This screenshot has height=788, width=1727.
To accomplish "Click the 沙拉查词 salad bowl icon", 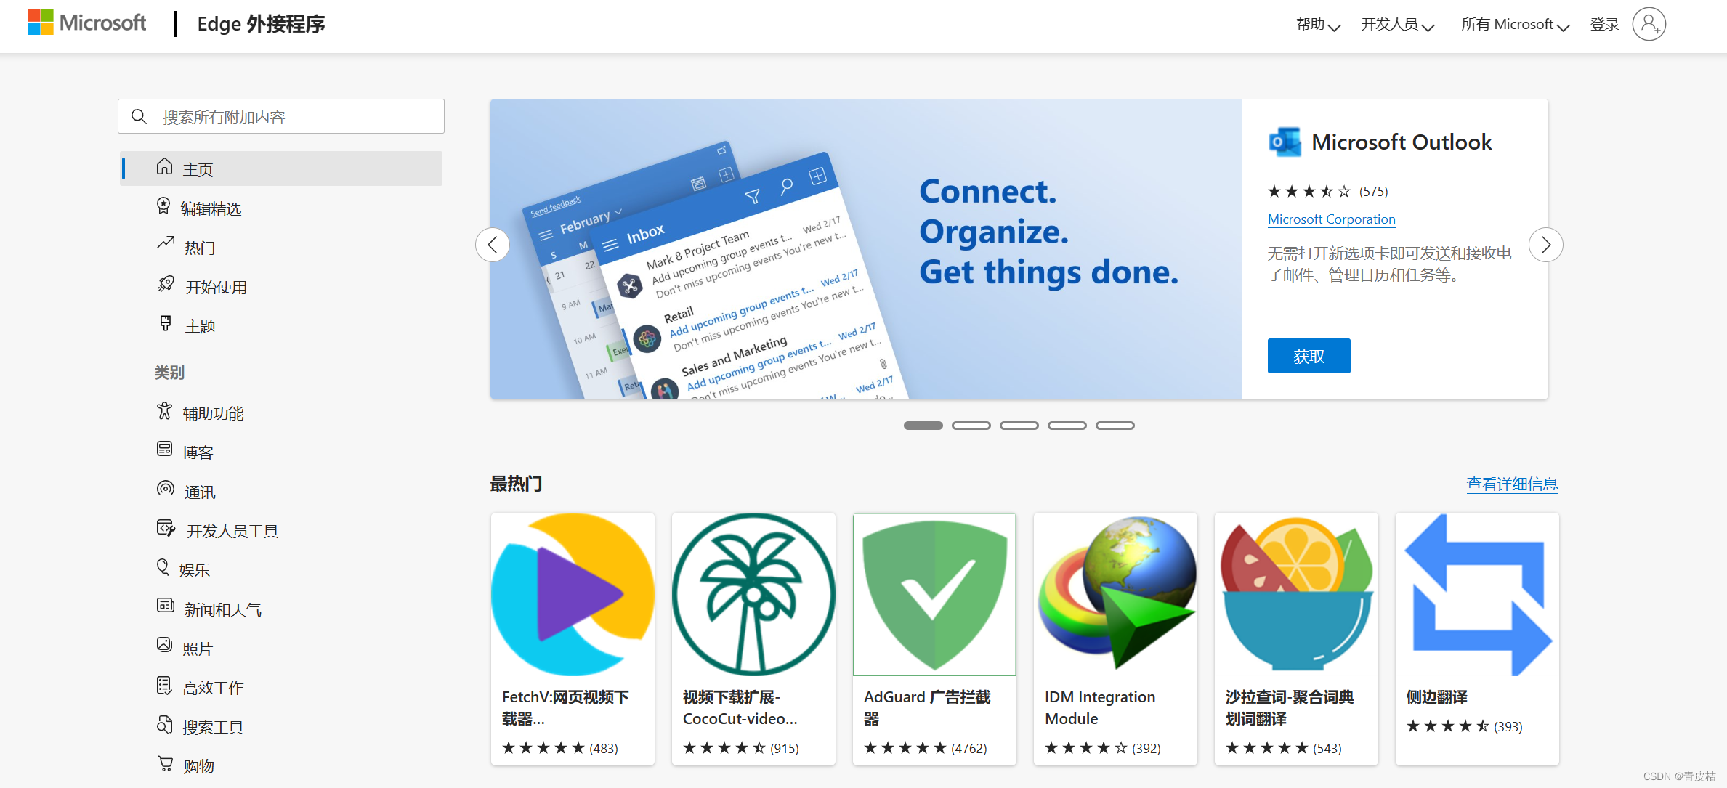I will pos(1296,595).
